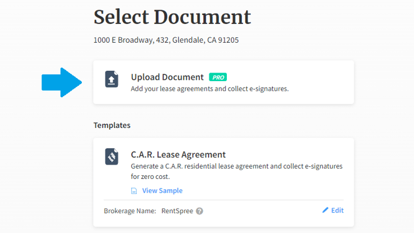Click the pencil icon beside Edit
This screenshot has height=233, width=414.
tap(326, 210)
